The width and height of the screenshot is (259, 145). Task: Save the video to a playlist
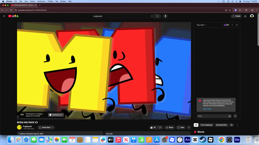181,128
